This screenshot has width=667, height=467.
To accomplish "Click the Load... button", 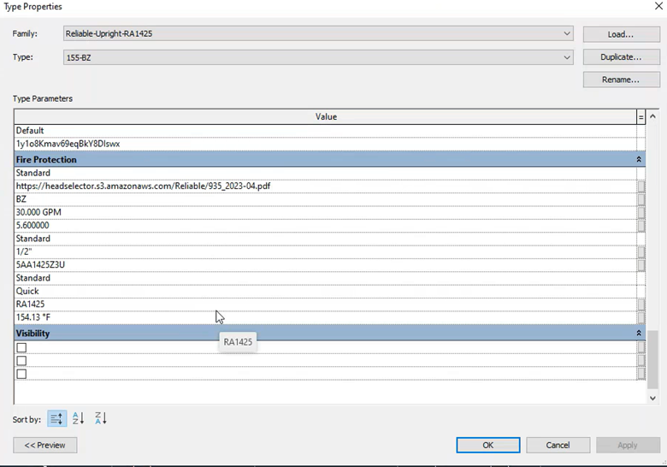I will pos(621,34).
